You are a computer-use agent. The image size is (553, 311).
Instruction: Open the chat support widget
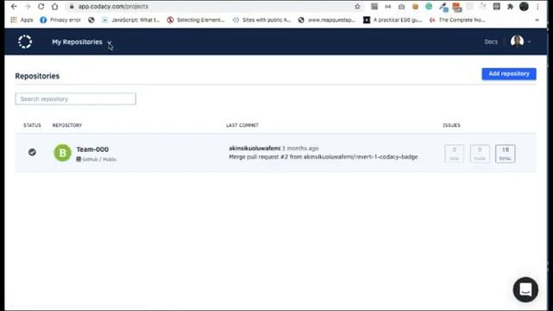point(525,289)
